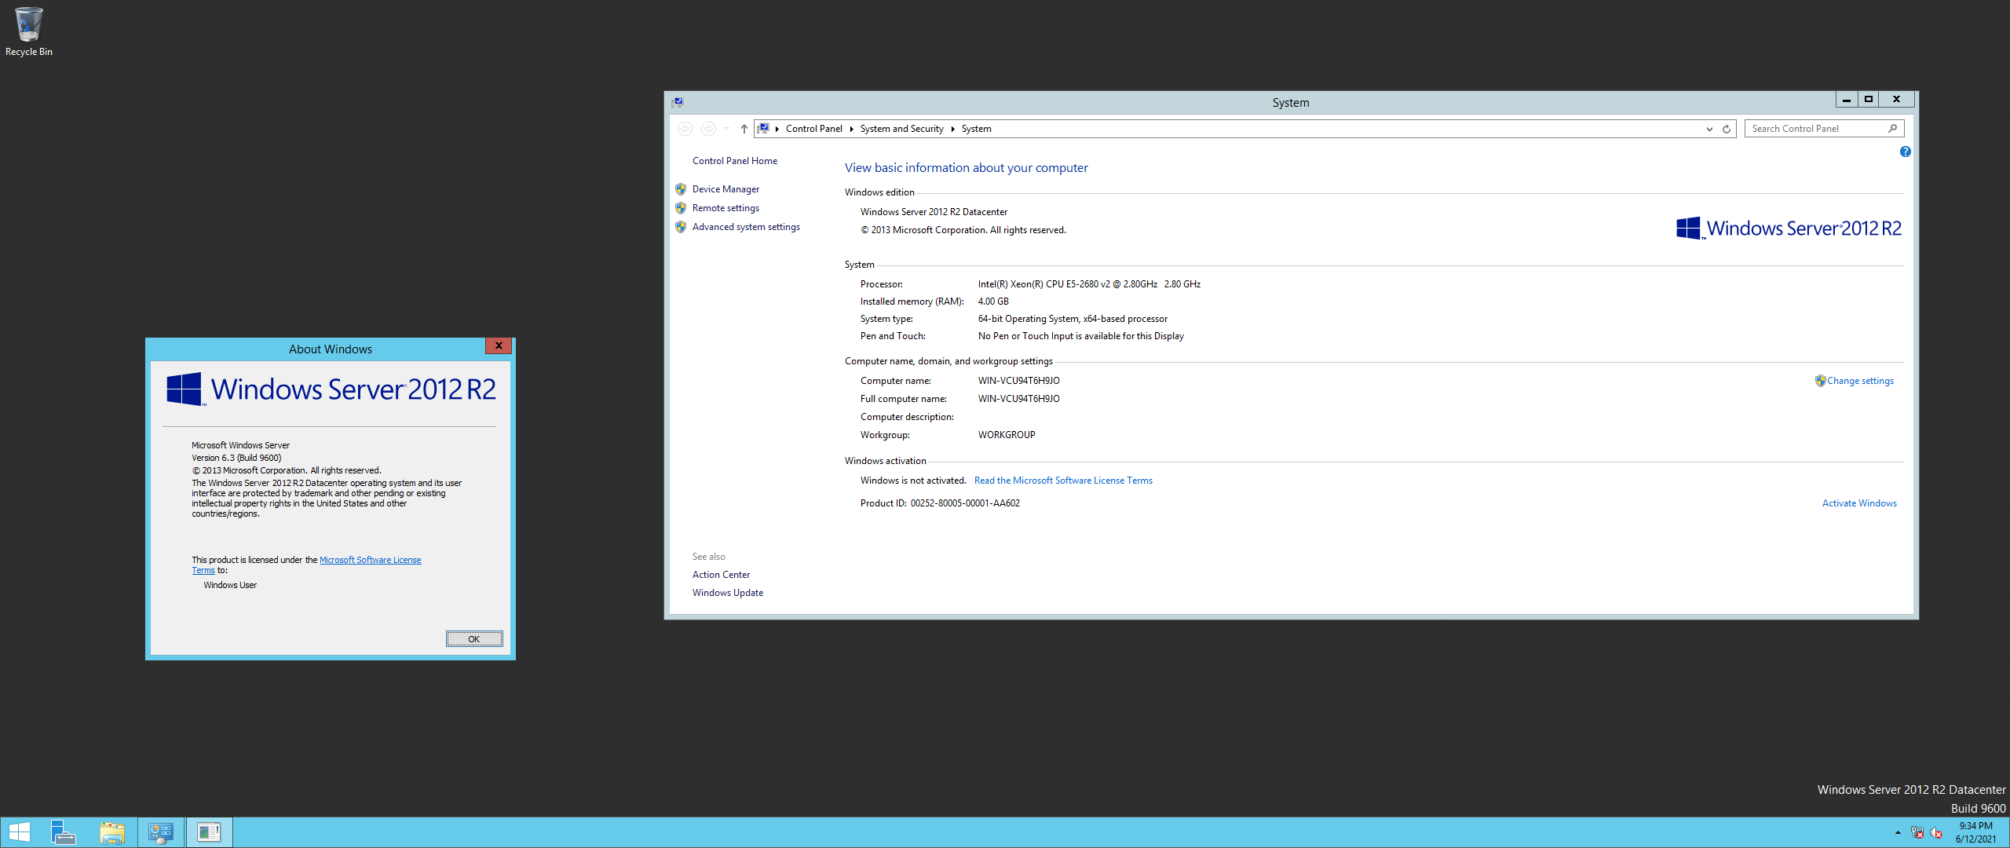Click the System window title icon

[x=678, y=102]
